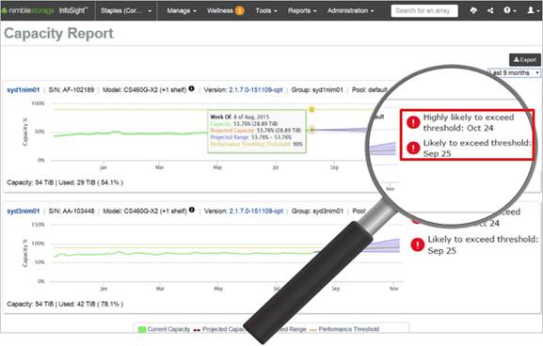
Task: Open the help question mark menu
Action: tap(510, 10)
